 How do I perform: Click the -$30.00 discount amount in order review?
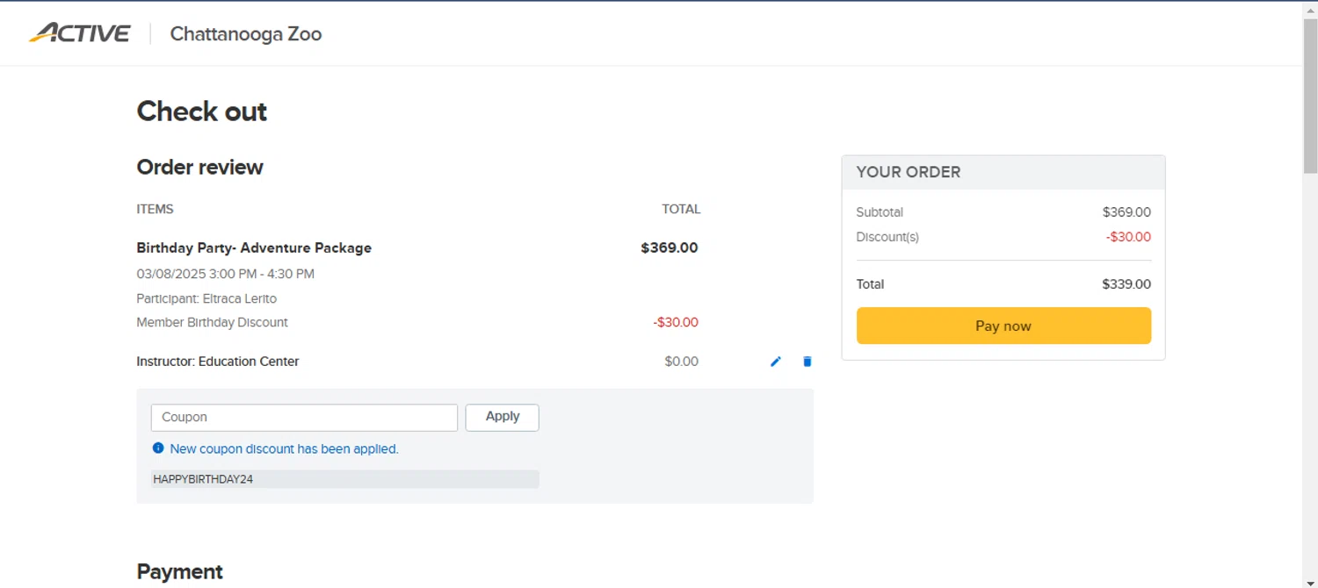pyautogui.click(x=676, y=322)
